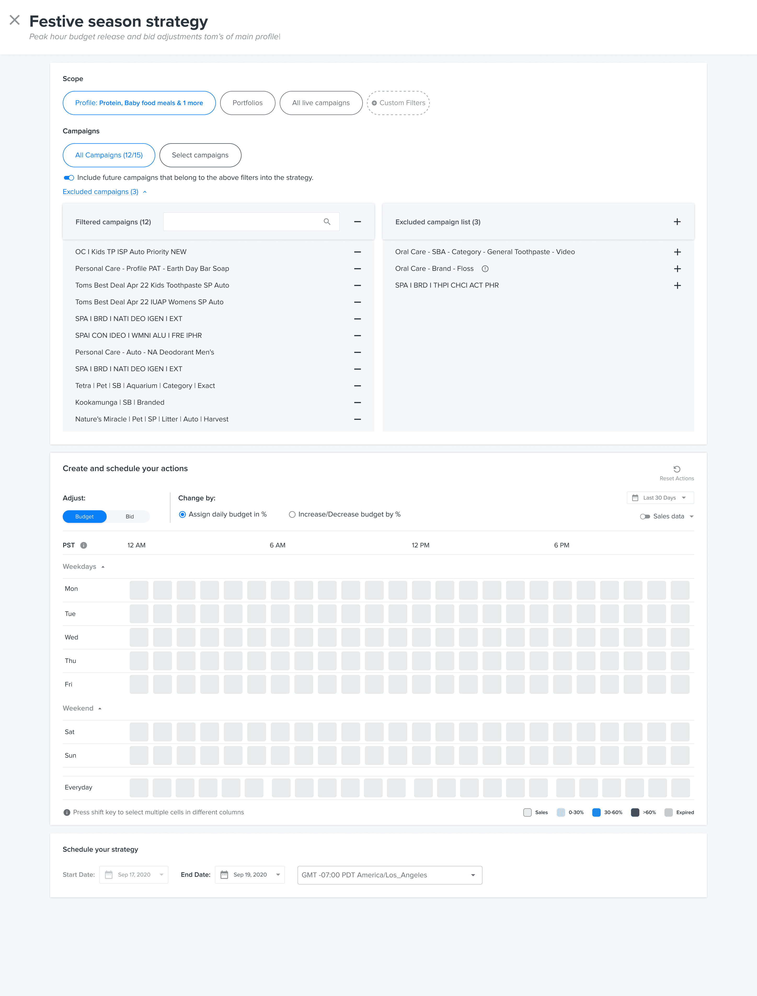Viewport: 757px width, 996px height.
Task: Select Increase/Decrease budget by % option
Action: coord(292,514)
